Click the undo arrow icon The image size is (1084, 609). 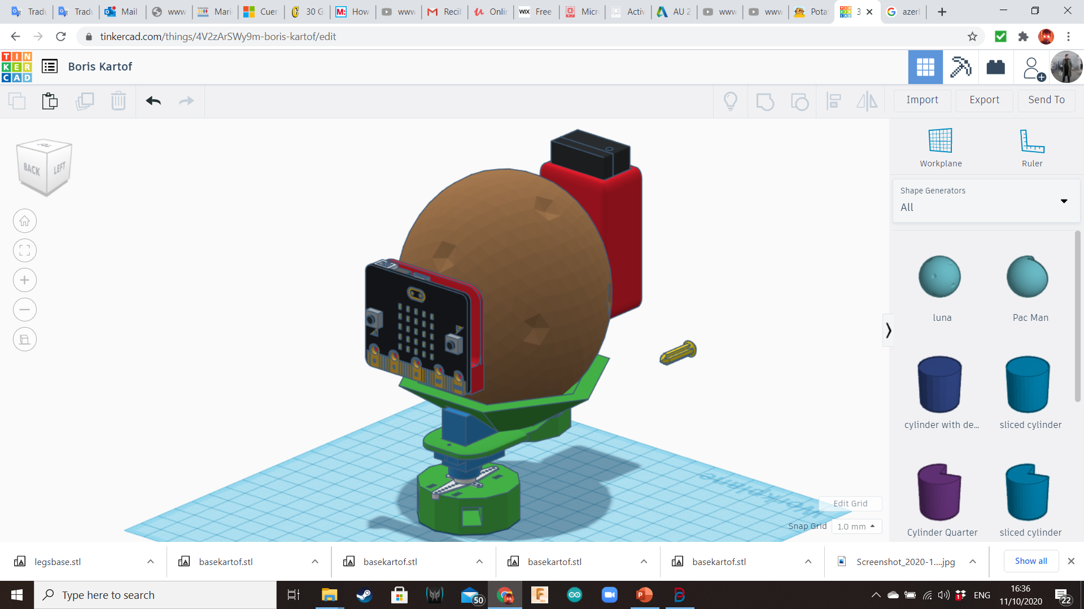click(153, 101)
